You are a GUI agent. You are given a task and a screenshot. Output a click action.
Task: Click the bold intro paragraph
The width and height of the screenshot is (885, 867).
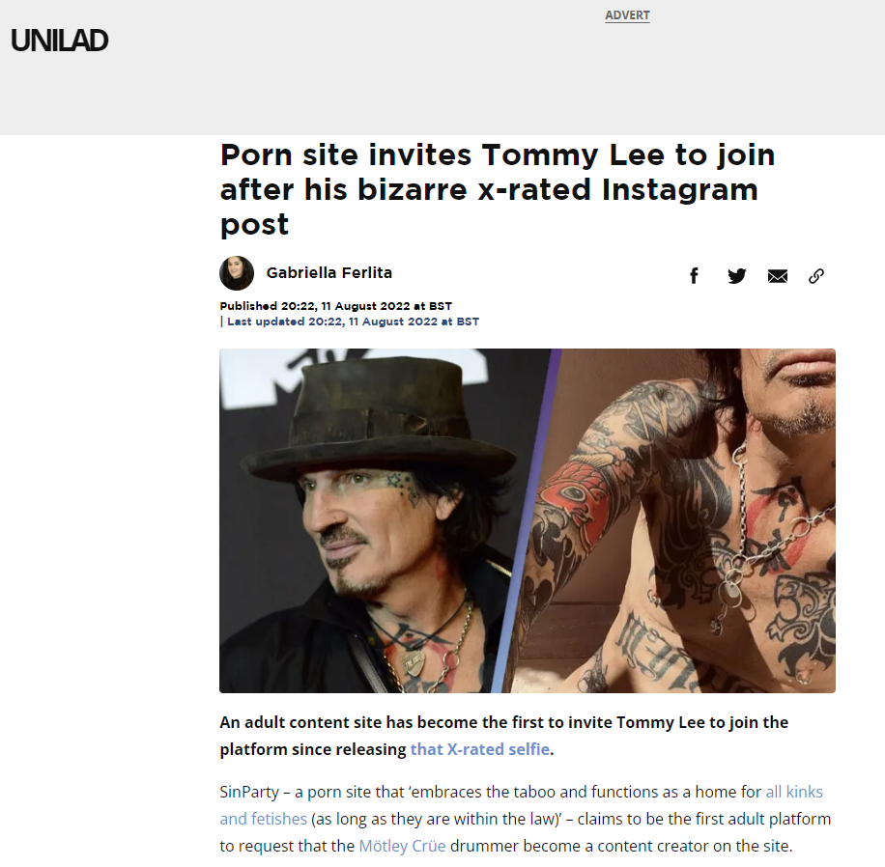[x=504, y=736]
